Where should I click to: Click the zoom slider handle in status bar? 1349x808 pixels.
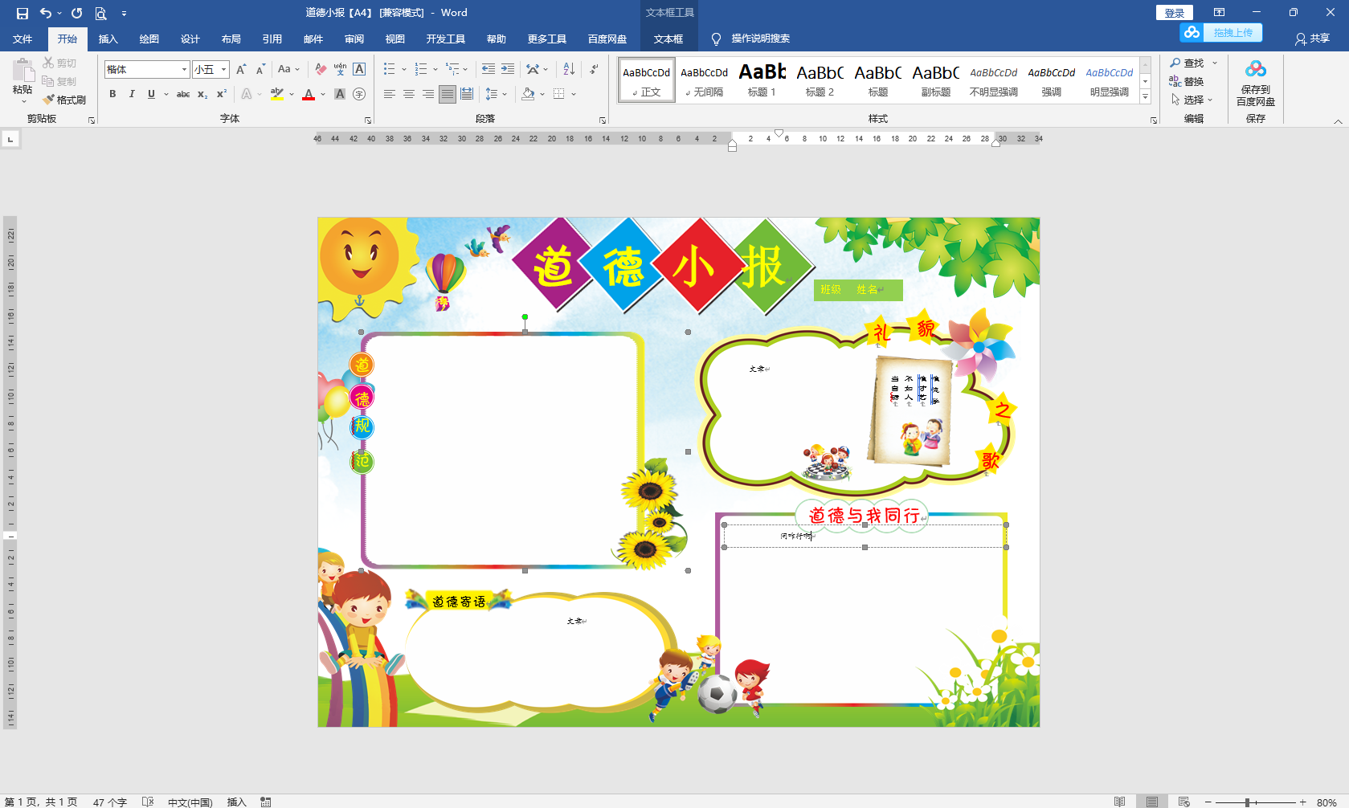tap(1247, 802)
